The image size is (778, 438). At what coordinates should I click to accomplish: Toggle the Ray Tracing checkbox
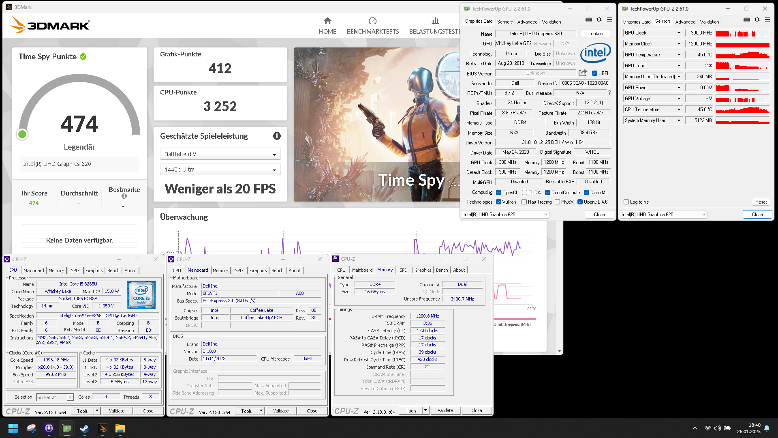pos(524,202)
